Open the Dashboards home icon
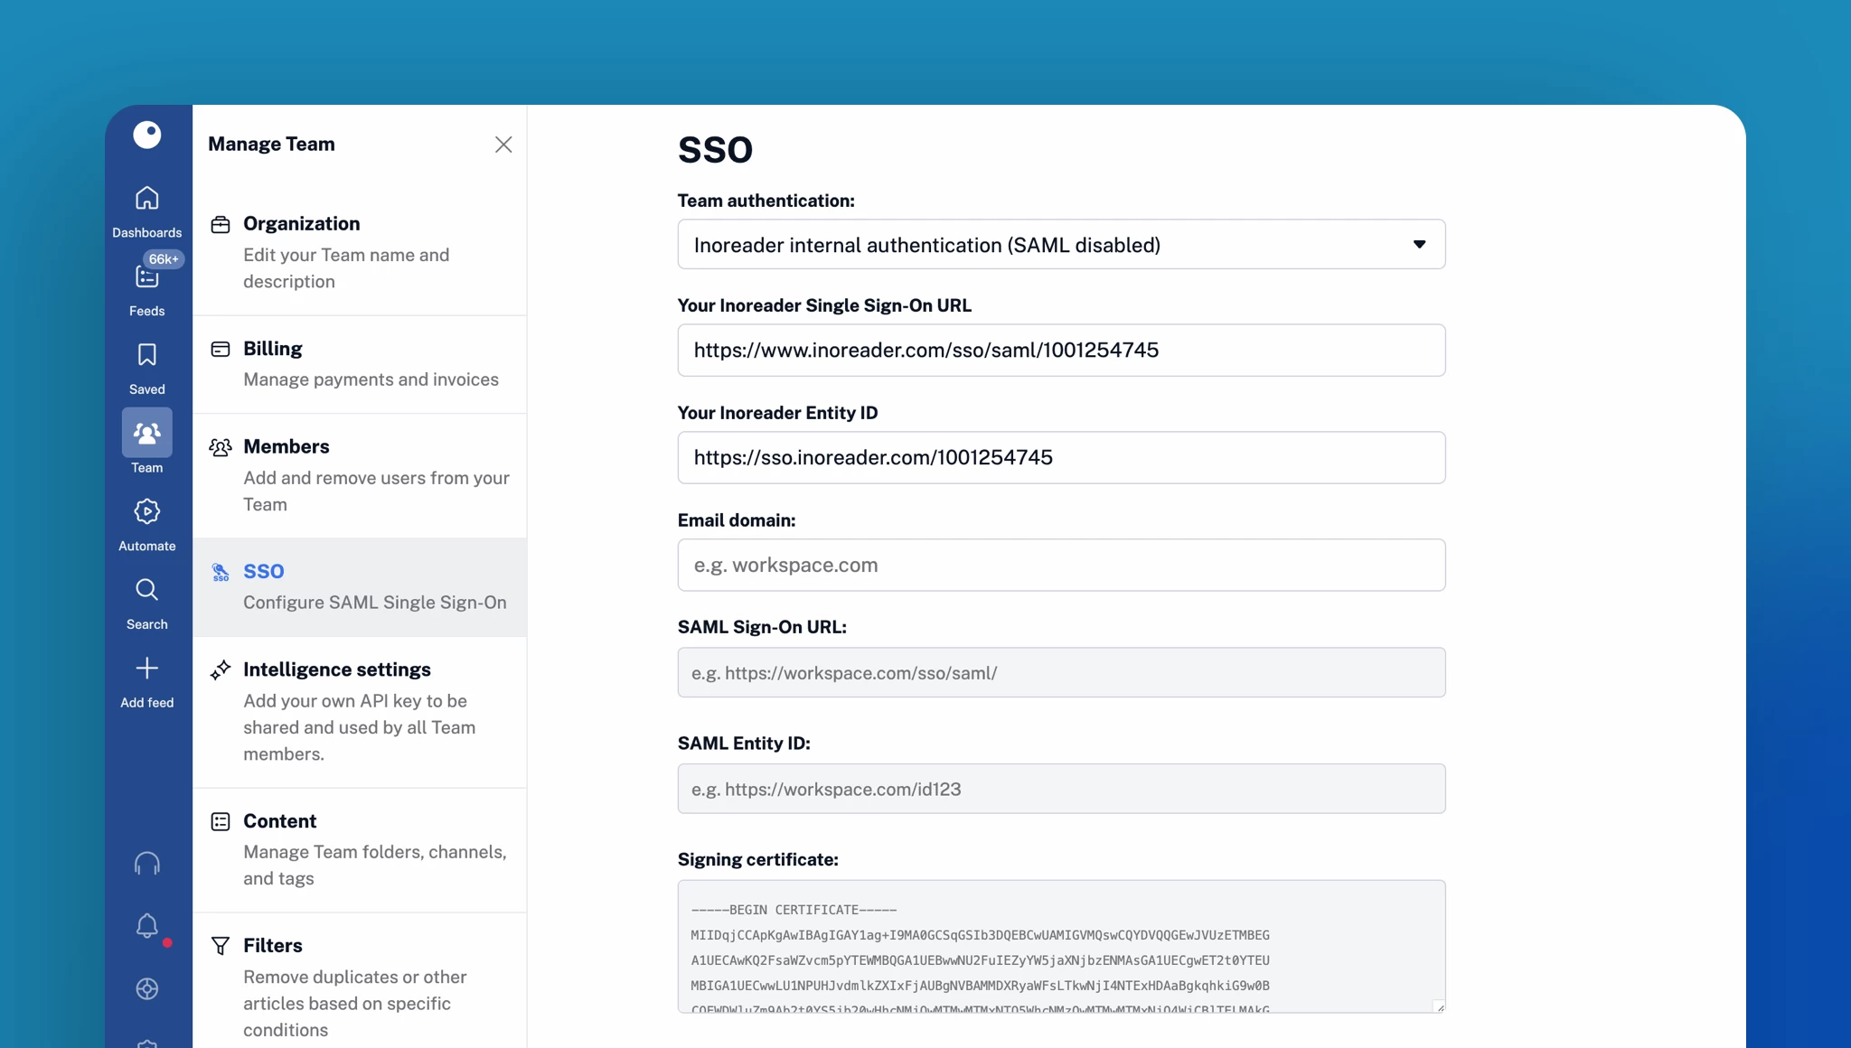Viewport: 1851px width, 1048px height. coord(146,199)
